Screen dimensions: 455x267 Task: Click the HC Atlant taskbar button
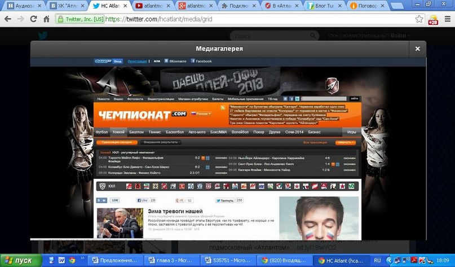[341, 260]
